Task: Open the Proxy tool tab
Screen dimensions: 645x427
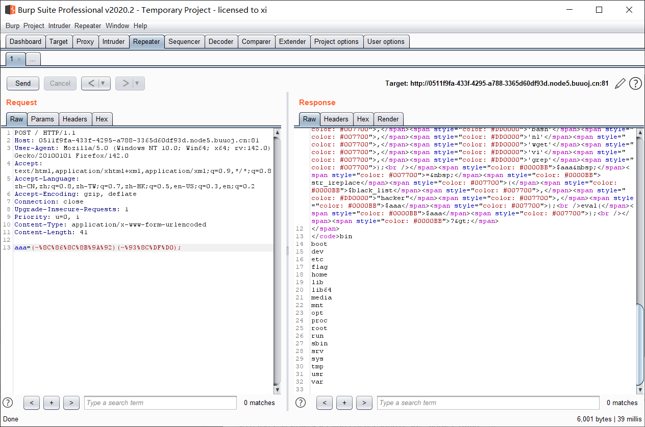Action: (85, 42)
